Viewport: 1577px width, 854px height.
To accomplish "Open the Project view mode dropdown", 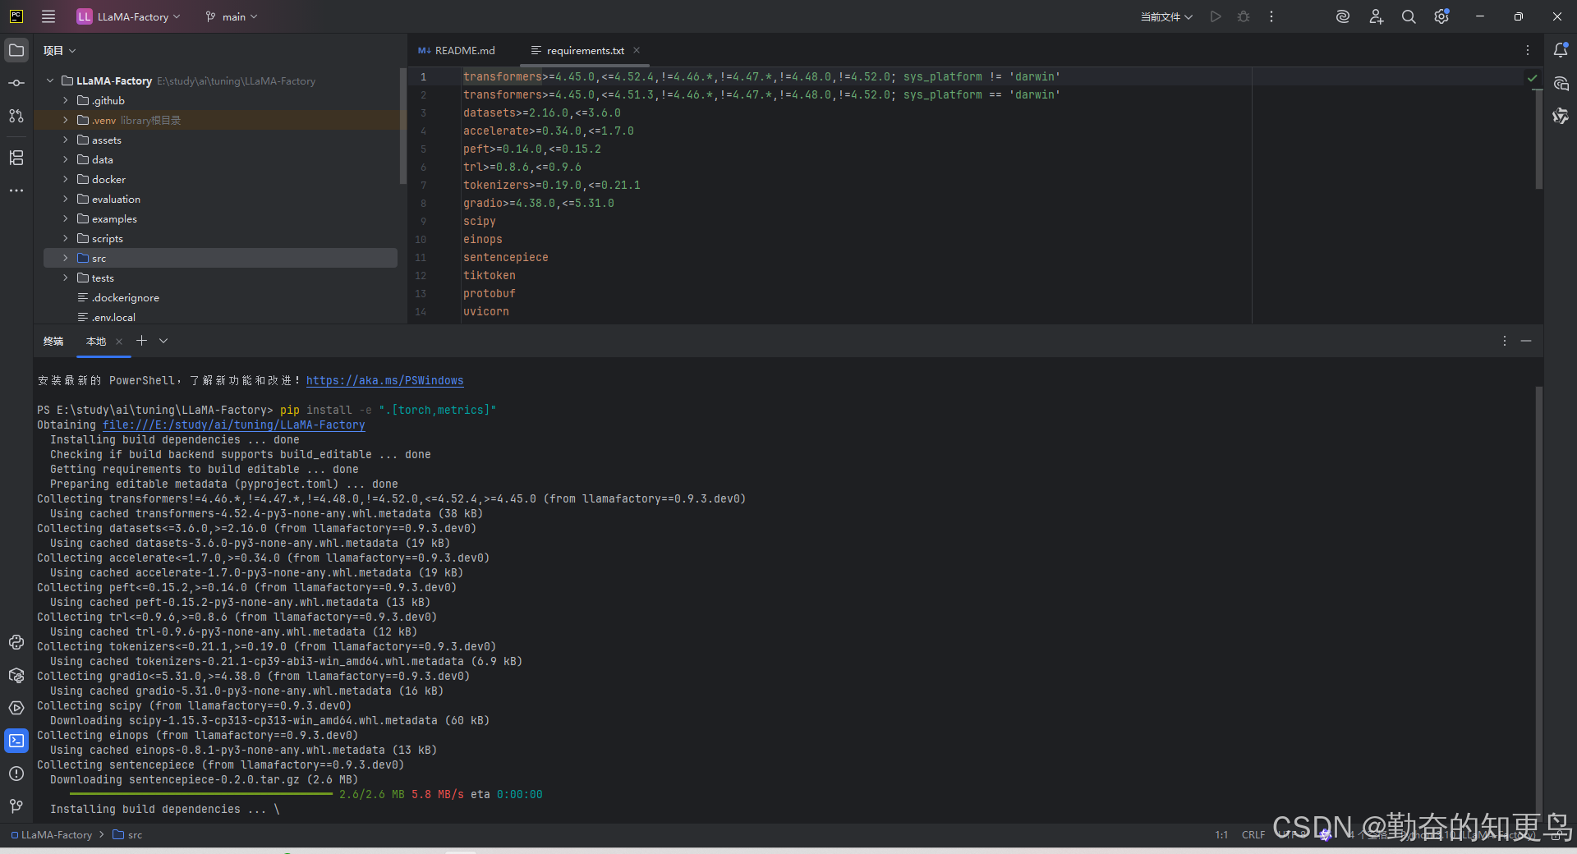I will tap(59, 50).
